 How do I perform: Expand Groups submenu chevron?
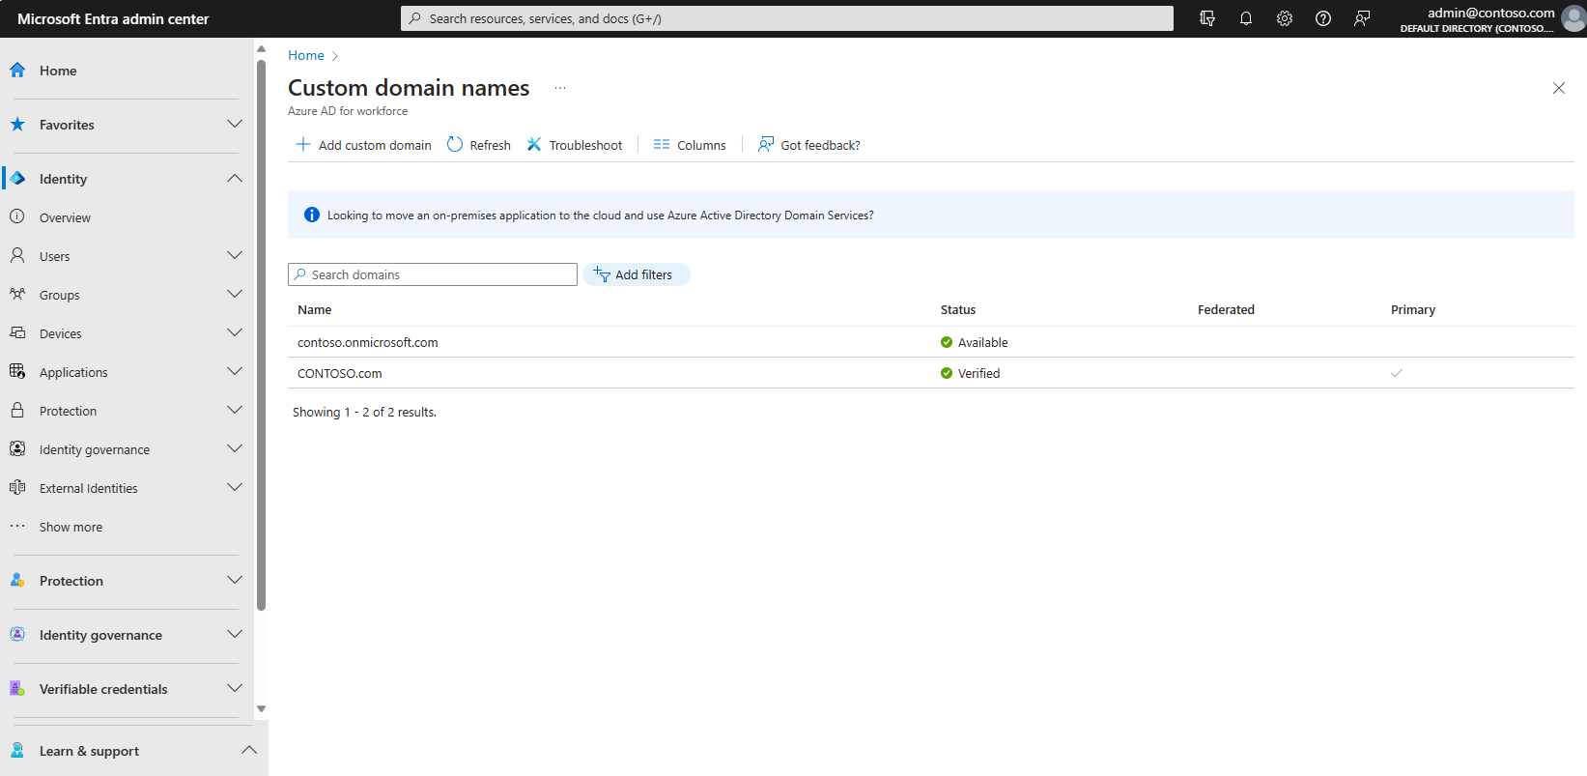235,294
